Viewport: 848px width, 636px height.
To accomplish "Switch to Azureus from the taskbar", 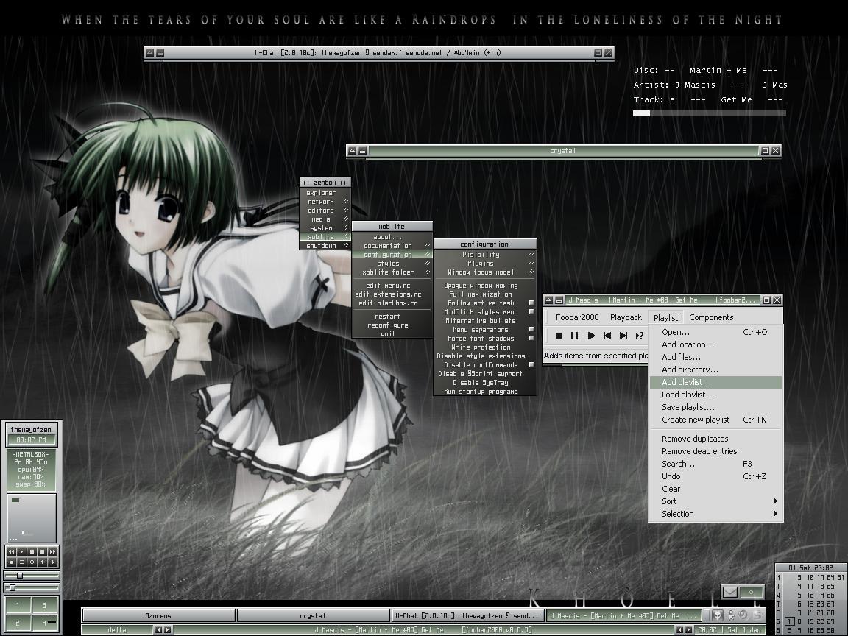I will click(x=158, y=615).
